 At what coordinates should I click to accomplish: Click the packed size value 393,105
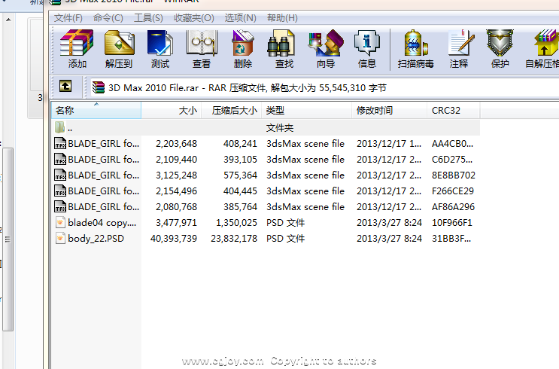click(240, 159)
